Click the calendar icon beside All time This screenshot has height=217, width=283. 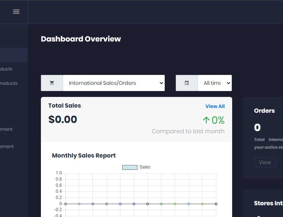pos(187,83)
